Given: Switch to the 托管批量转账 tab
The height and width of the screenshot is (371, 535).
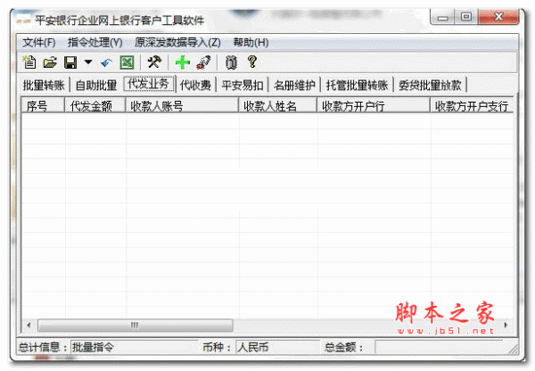Looking at the screenshot, I should pyautogui.click(x=357, y=85).
